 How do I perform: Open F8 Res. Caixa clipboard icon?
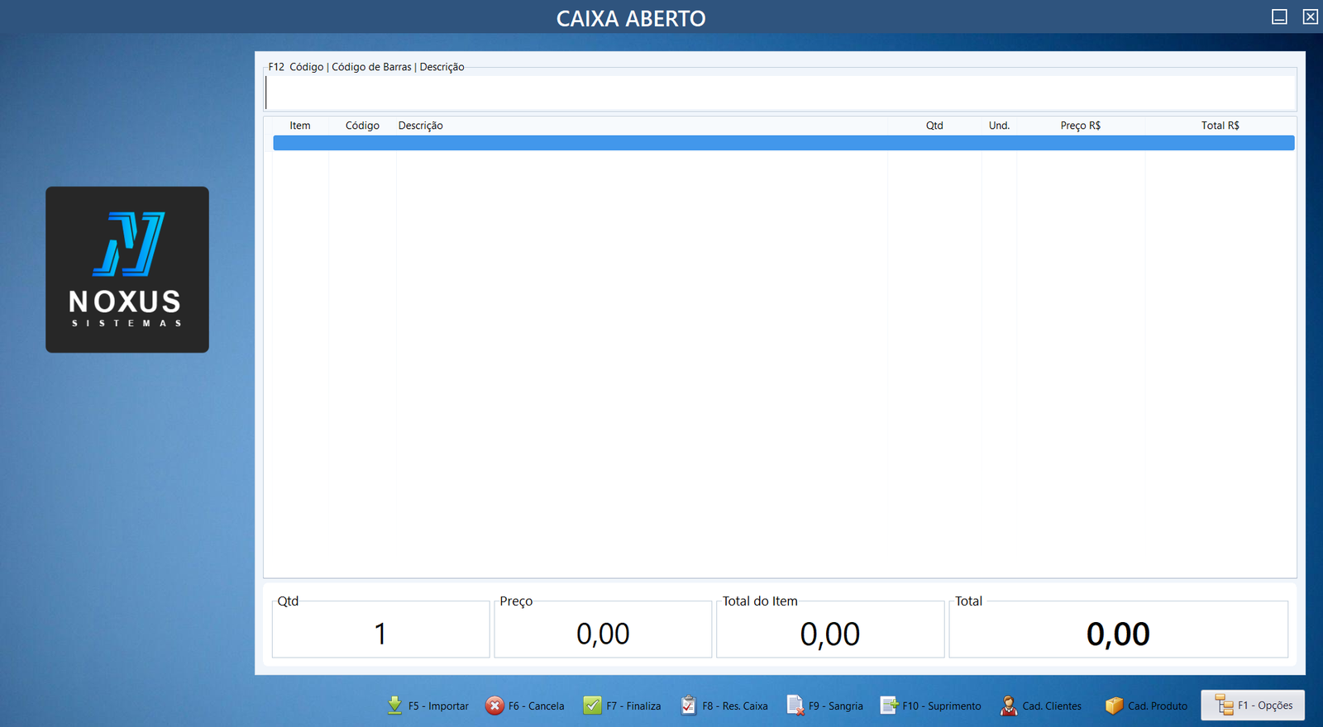(688, 706)
